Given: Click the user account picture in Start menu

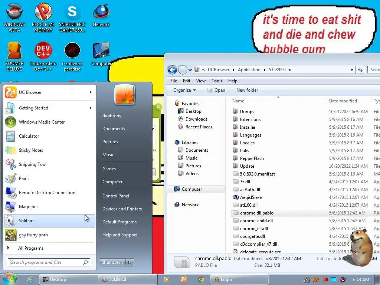Looking at the screenshot, I should pyautogui.click(x=125, y=95).
